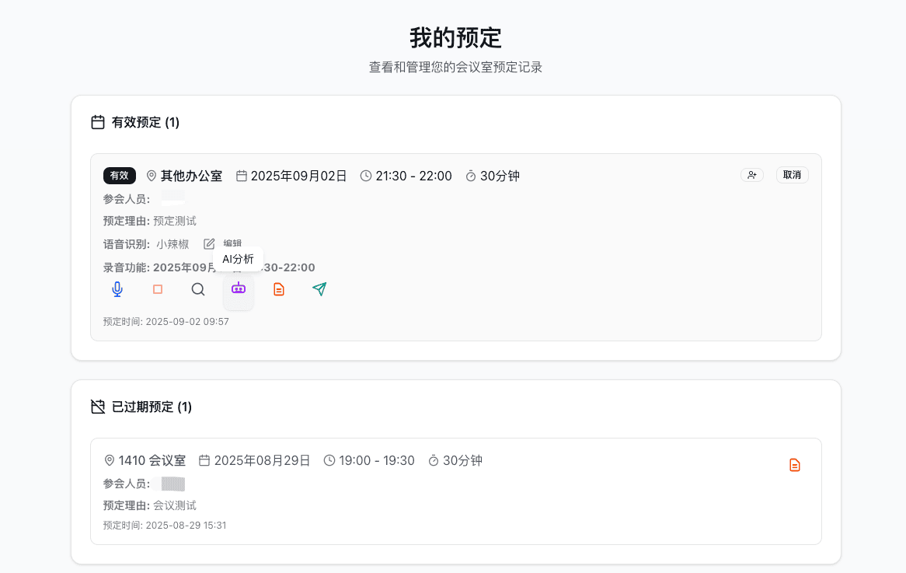Click 预定测试 reason text
This screenshot has height=573, width=906.
click(175, 221)
